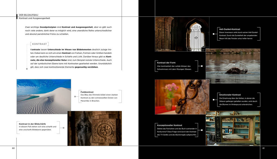
Task: Click the Kontrast der Form caption title
Action: point(166,63)
